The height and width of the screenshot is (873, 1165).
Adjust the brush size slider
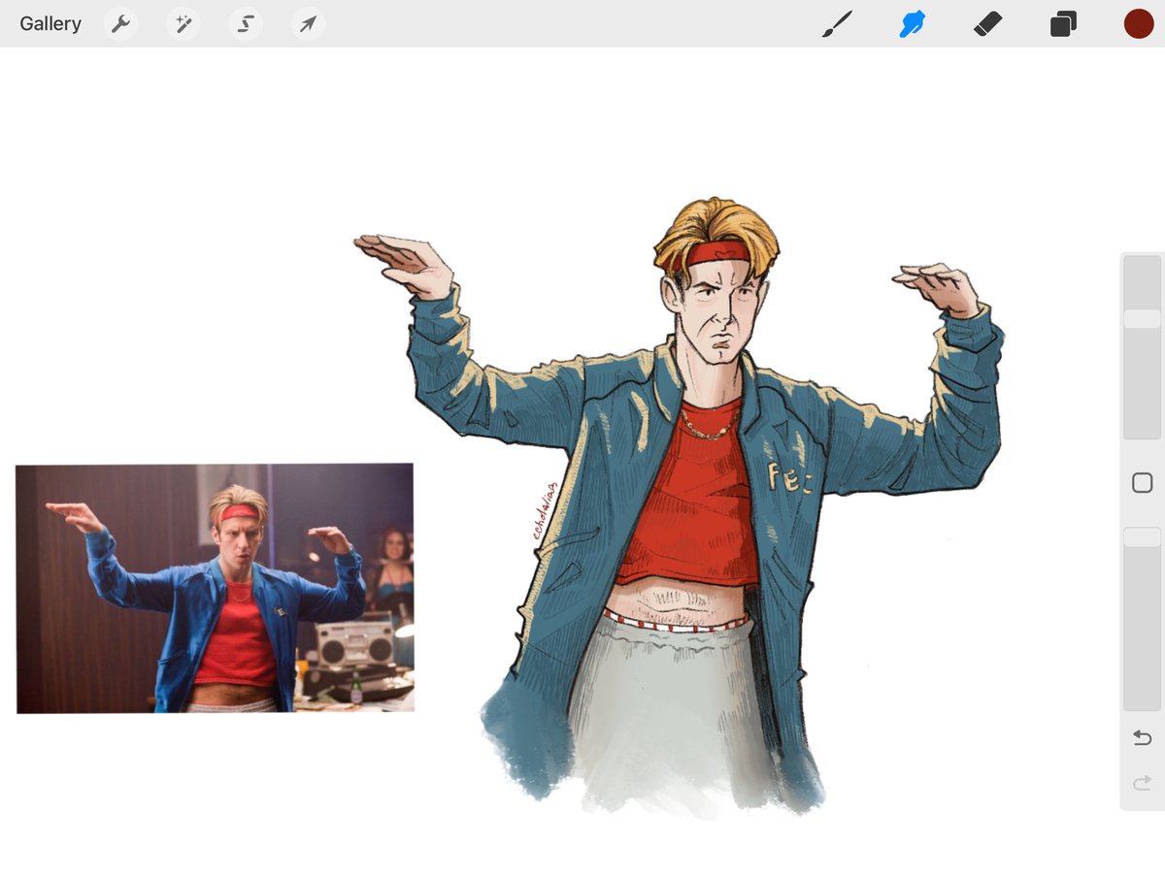(1143, 320)
